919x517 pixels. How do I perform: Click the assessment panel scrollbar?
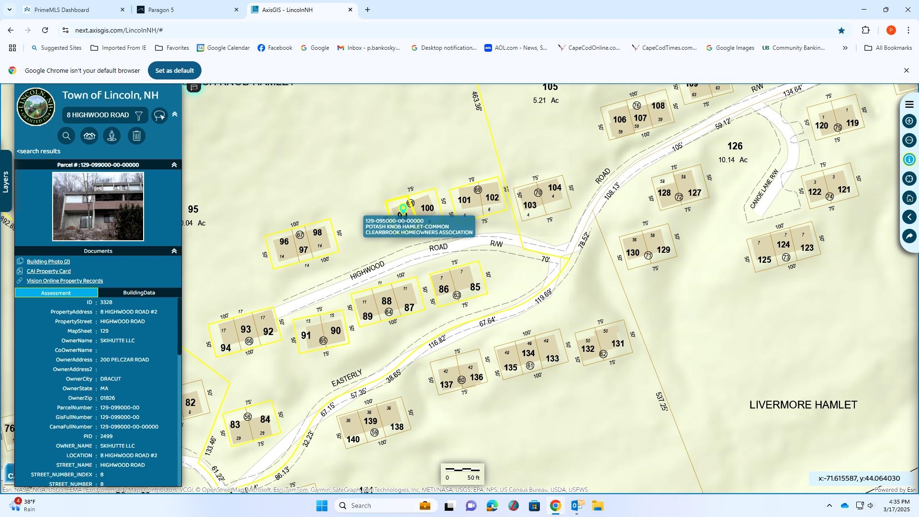pos(179,326)
